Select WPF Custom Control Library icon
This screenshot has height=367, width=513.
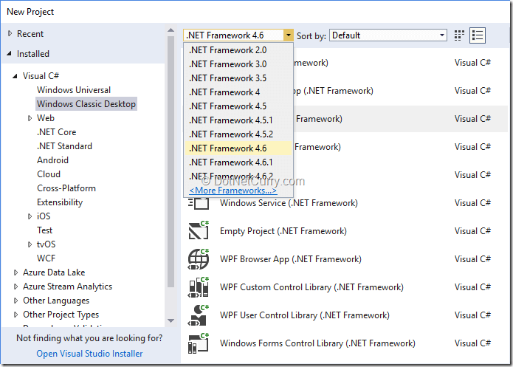tap(199, 287)
